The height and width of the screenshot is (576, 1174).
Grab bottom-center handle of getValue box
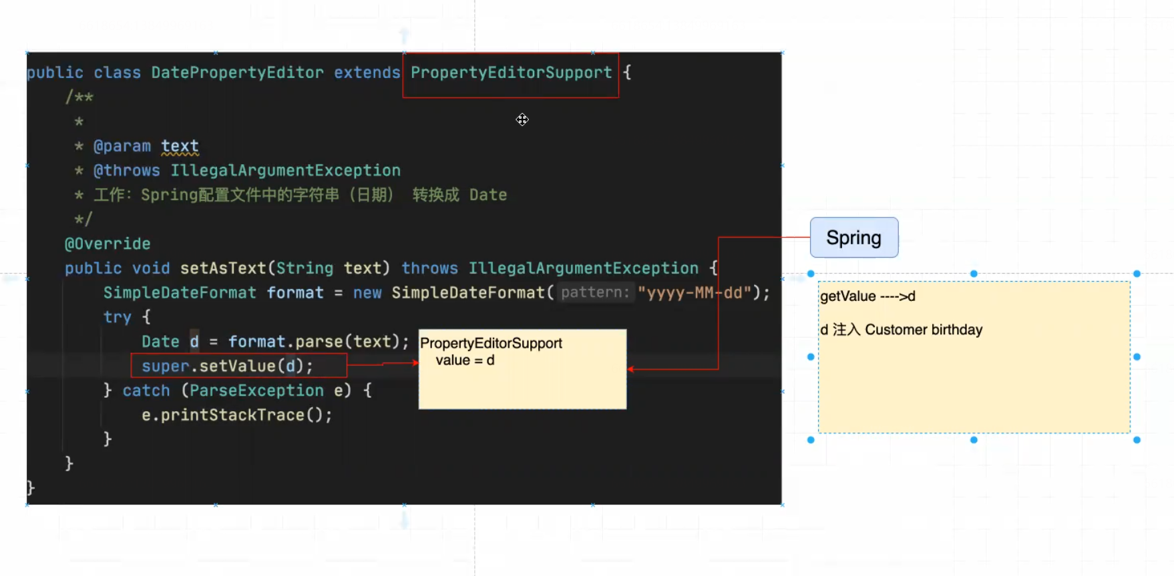(974, 440)
